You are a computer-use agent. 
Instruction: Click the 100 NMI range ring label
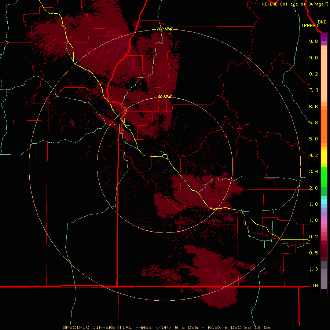coord(165,29)
